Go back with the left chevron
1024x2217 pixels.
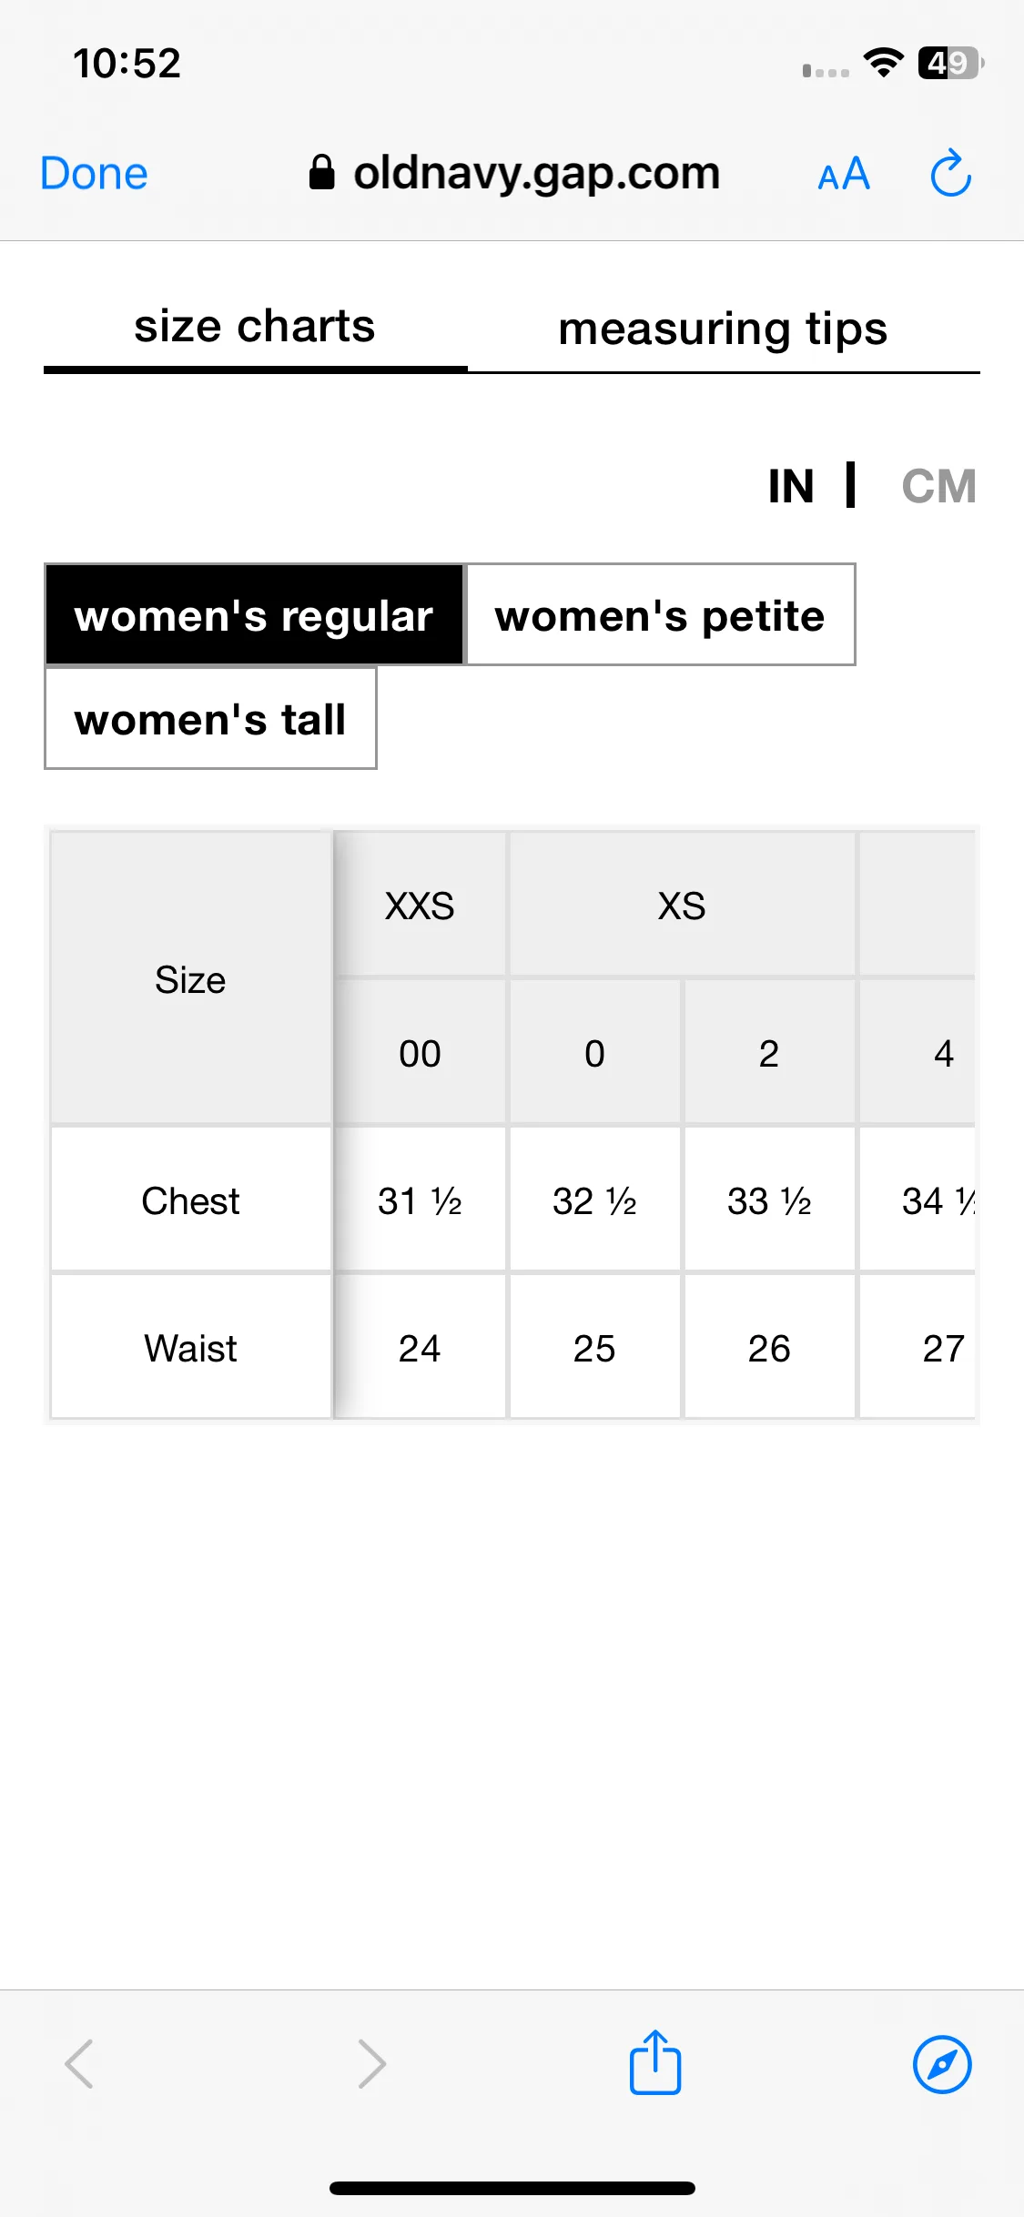[80, 2063]
